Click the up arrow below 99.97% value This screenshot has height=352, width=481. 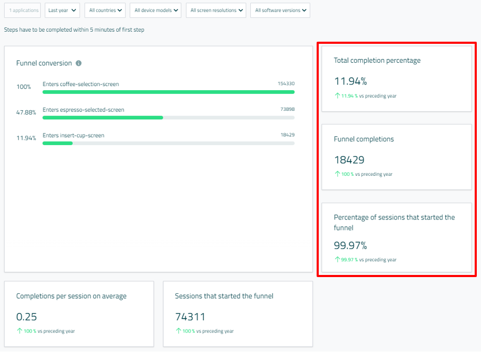337,260
